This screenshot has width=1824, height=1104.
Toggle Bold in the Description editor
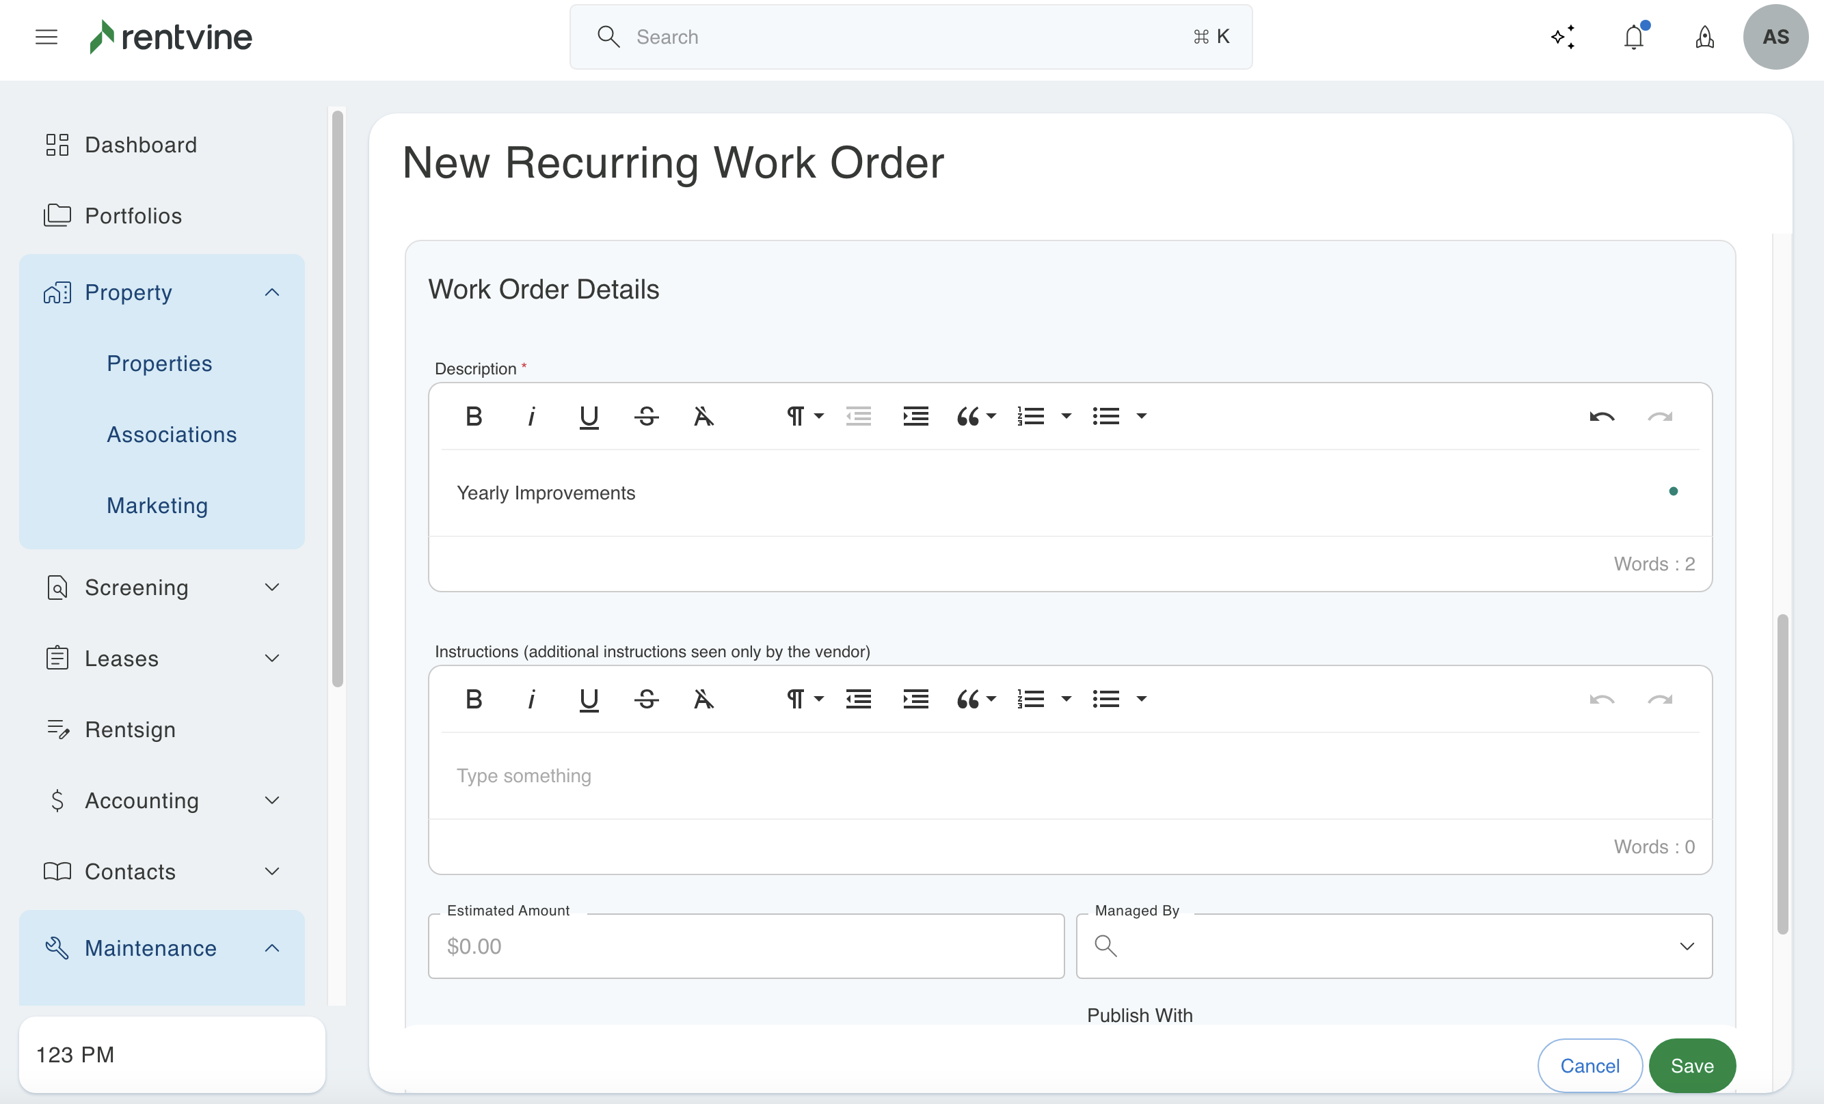point(474,417)
